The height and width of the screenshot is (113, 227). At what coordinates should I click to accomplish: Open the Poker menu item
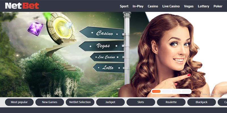click(x=218, y=6)
